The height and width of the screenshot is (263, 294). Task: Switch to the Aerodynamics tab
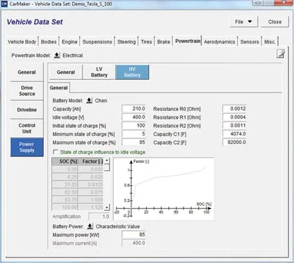coord(219,42)
